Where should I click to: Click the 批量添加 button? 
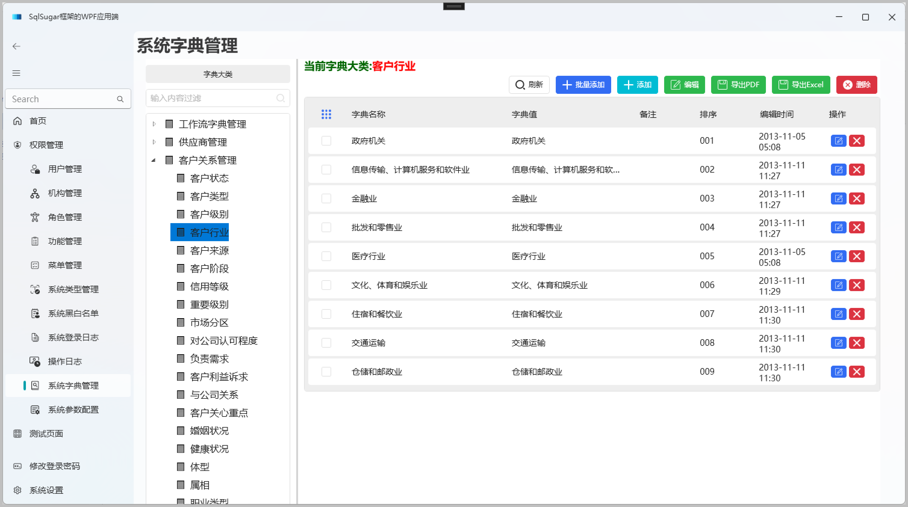583,85
